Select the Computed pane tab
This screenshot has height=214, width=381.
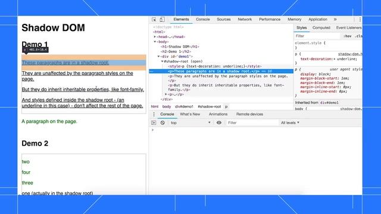321,28
